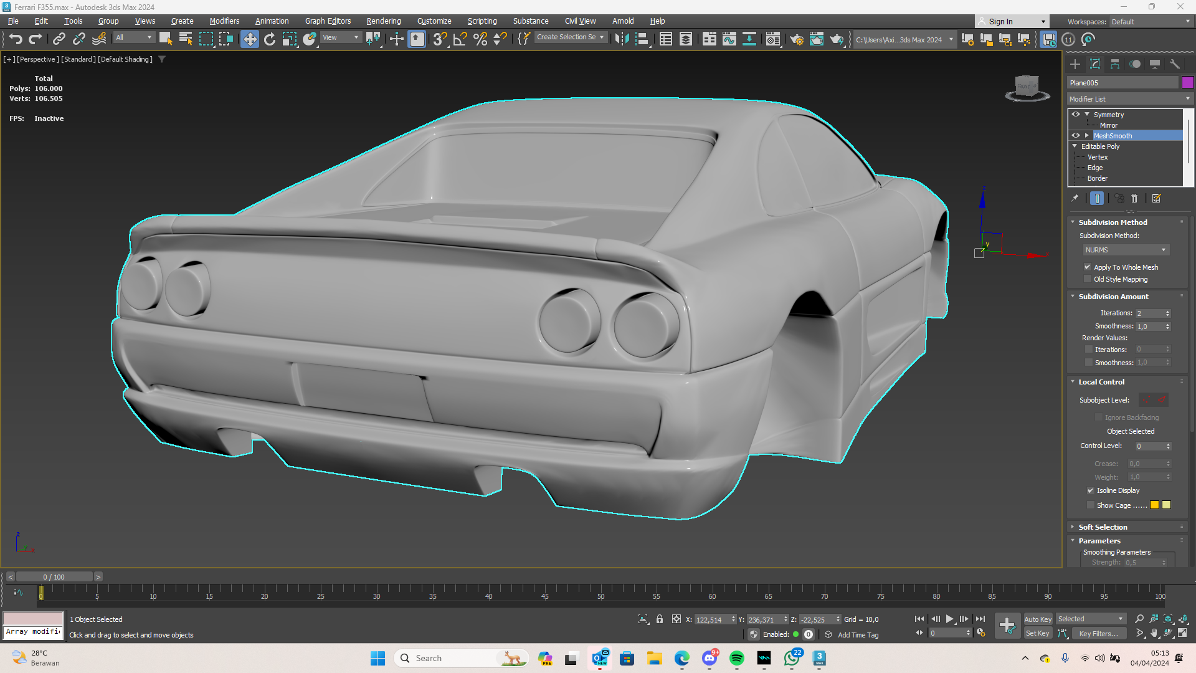Select the Rotate tool in toolbar
Screen dimensions: 1196x673
pyautogui.click(x=269, y=39)
